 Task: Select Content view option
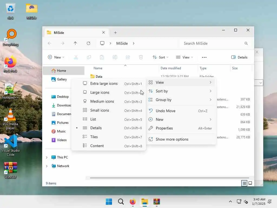pyautogui.click(x=108, y=146)
